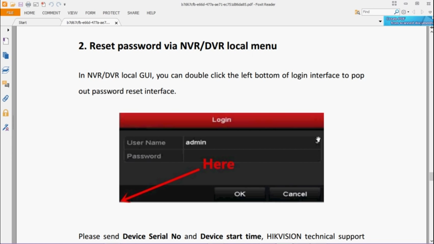Screen dimensions: 434x244
Task: Open a file using the folder icon
Action: coord(13,4)
